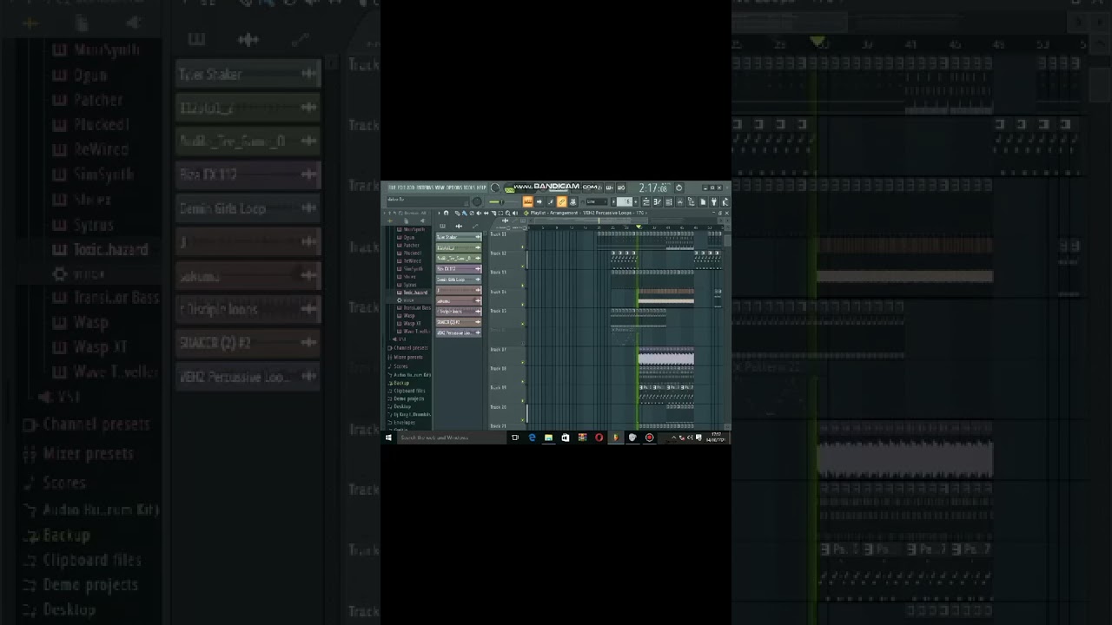
Task: Toggle the Track 12 mute switch
Action: pos(523,266)
